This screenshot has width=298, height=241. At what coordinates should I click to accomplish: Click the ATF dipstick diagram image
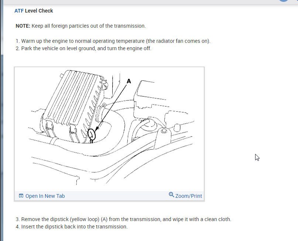[109, 129]
